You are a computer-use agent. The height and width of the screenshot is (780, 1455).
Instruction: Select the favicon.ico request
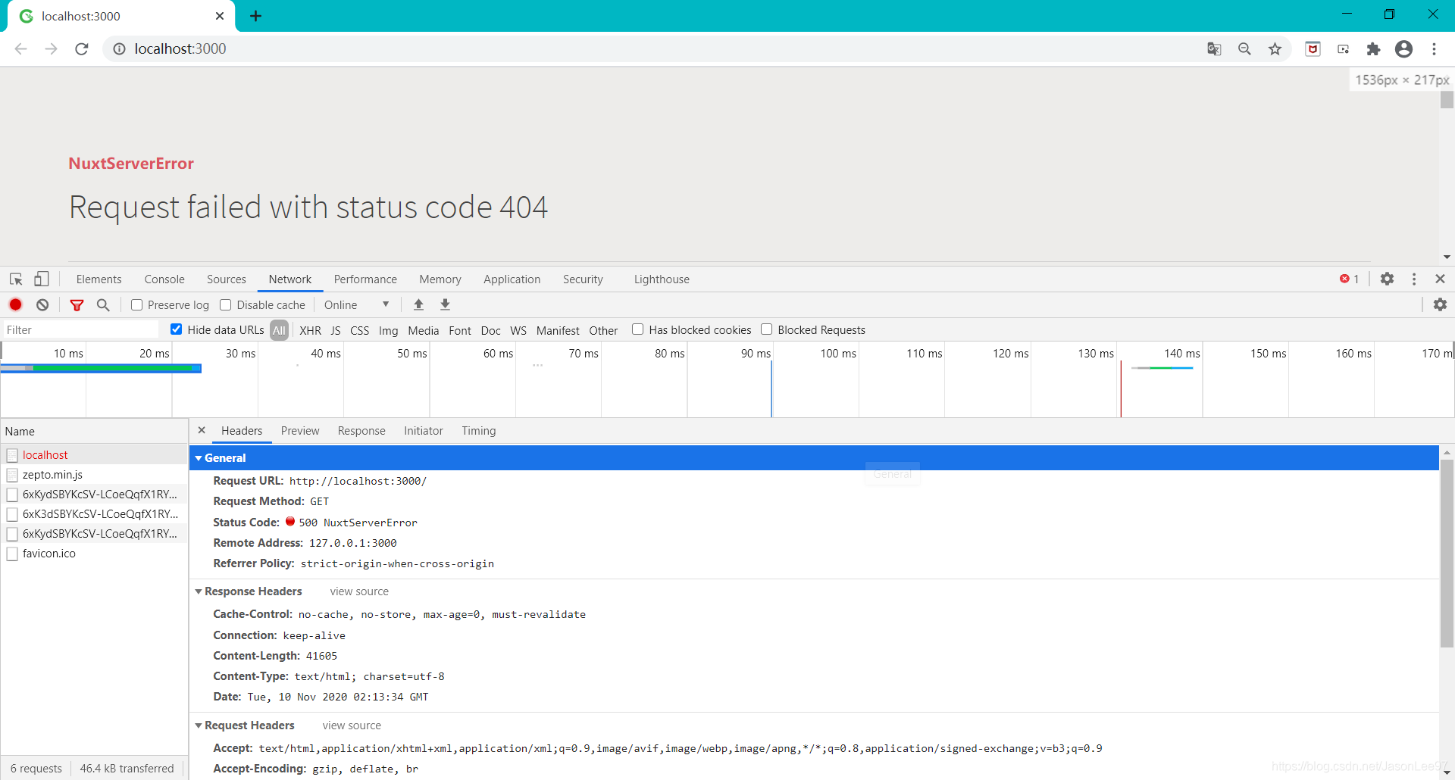tap(94, 554)
